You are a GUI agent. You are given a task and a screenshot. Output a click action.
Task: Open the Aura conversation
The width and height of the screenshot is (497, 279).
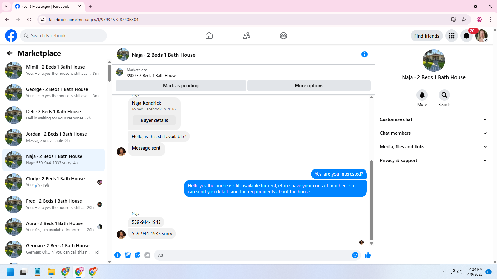click(53, 227)
